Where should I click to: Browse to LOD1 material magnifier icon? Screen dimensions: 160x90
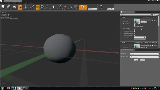155,45
